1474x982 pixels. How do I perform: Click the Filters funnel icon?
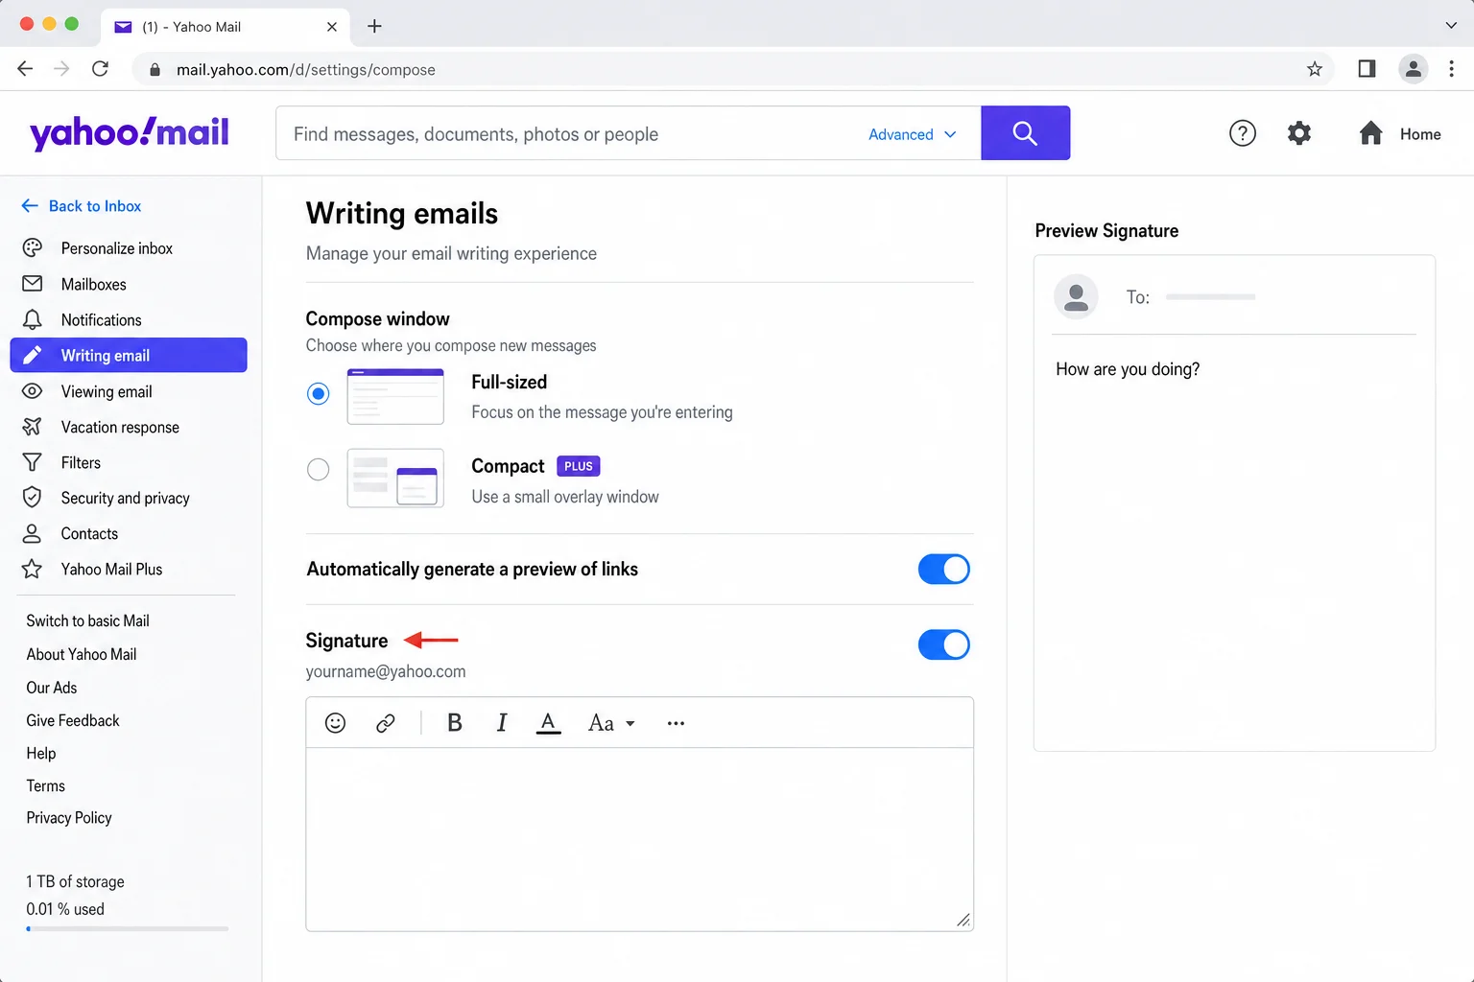[x=32, y=462]
